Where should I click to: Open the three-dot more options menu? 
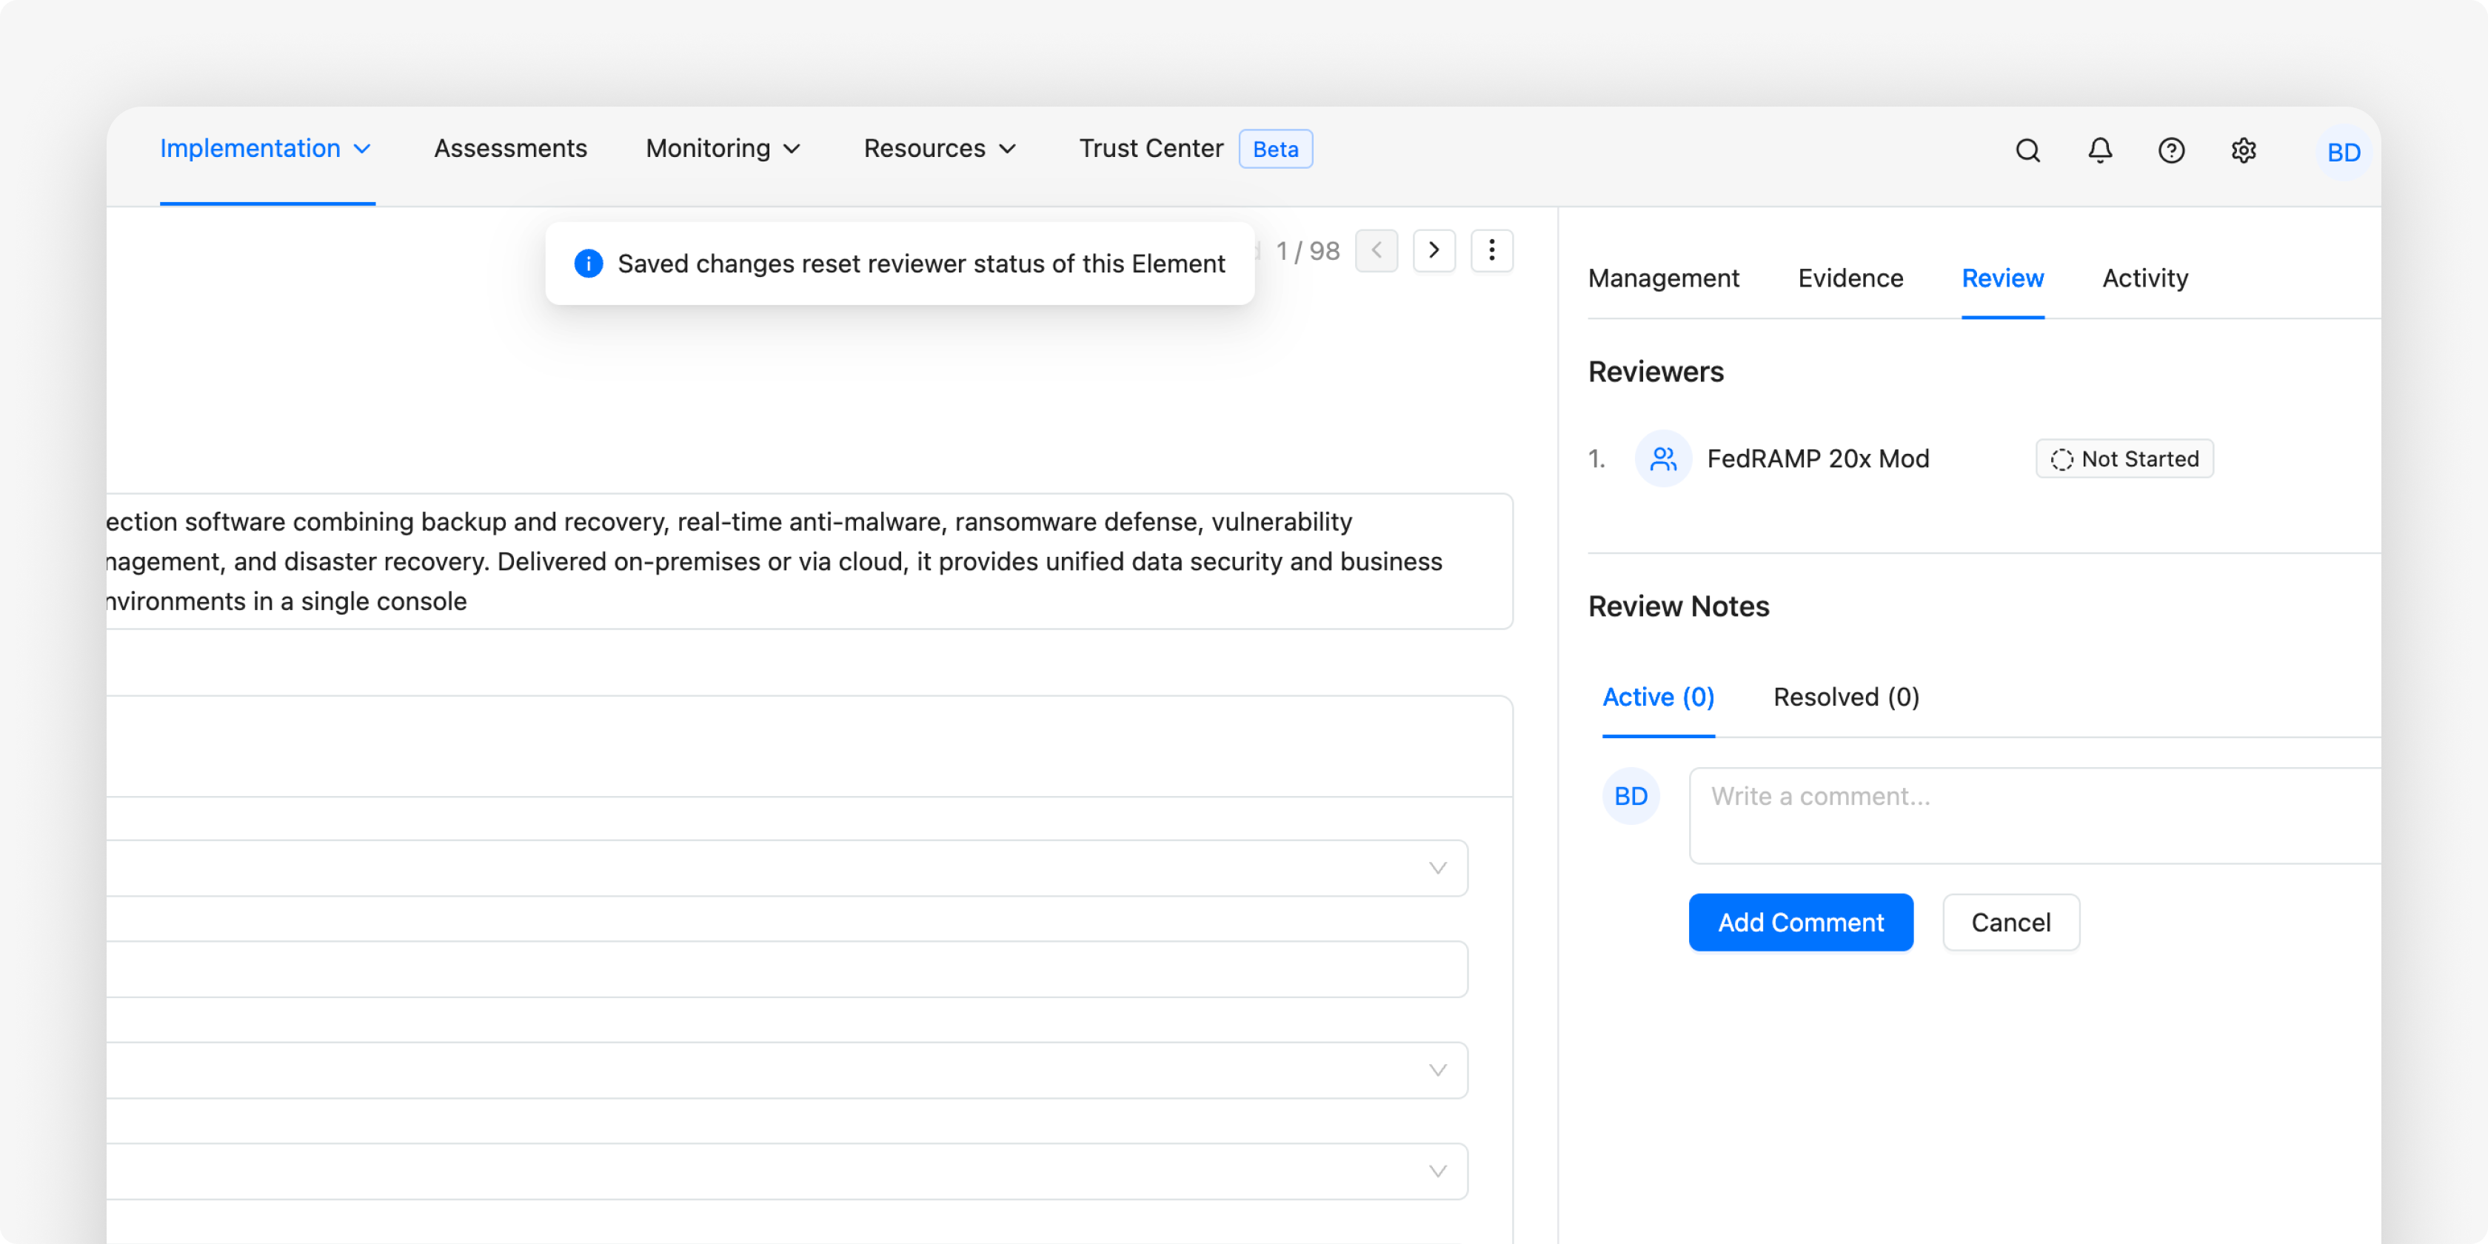coord(1492,251)
